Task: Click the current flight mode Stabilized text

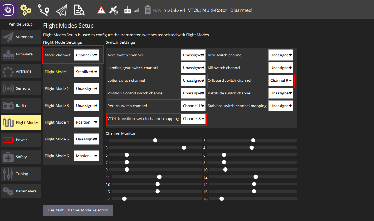Action: click(174, 10)
